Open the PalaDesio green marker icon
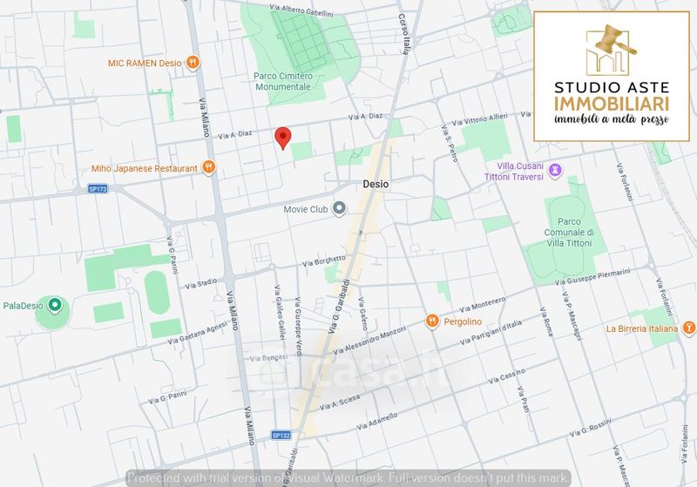 (x=55, y=305)
